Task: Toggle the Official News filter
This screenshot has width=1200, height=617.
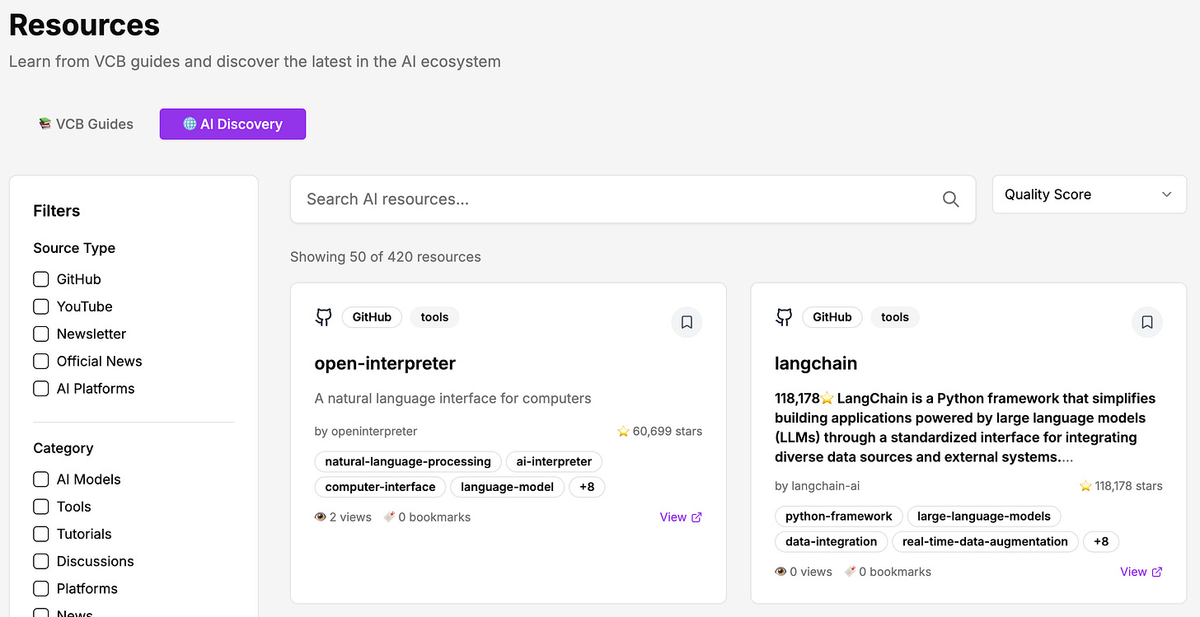Action: point(41,361)
